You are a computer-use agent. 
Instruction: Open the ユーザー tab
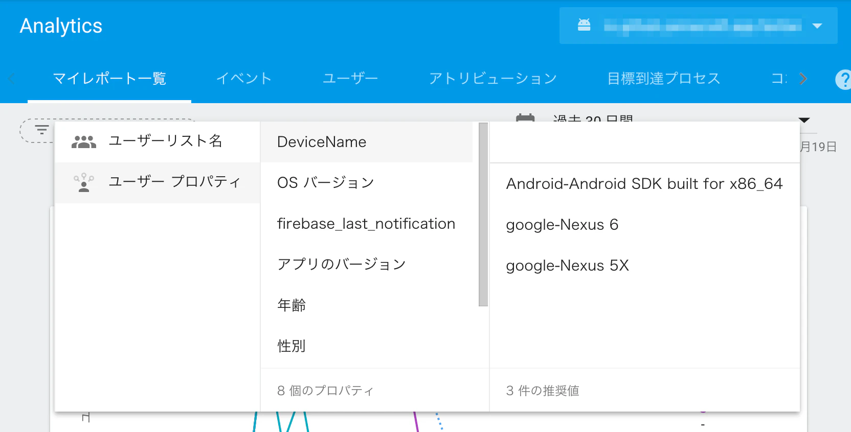[350, 79]
